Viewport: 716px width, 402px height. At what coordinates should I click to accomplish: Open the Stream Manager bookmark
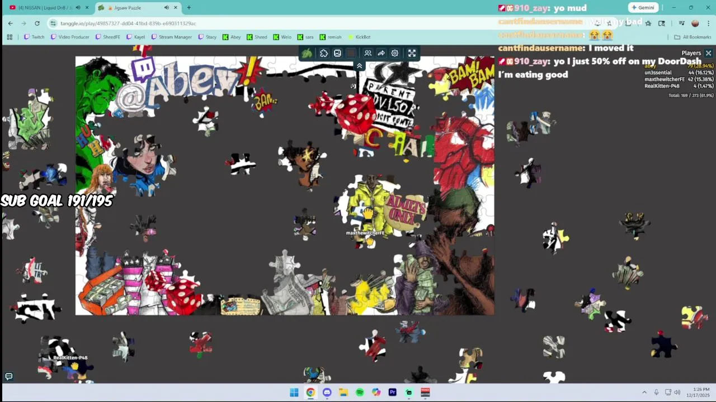(172, 37)
